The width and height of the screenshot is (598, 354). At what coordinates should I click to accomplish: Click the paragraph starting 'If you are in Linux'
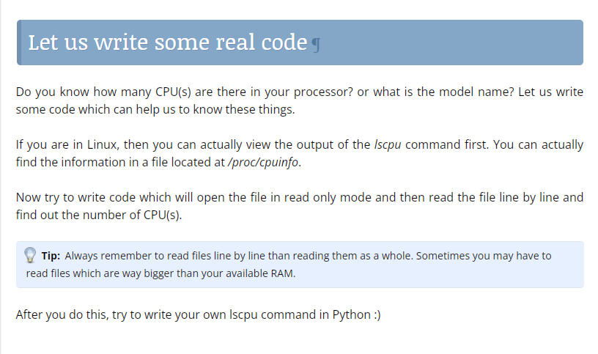pos(299,153)
